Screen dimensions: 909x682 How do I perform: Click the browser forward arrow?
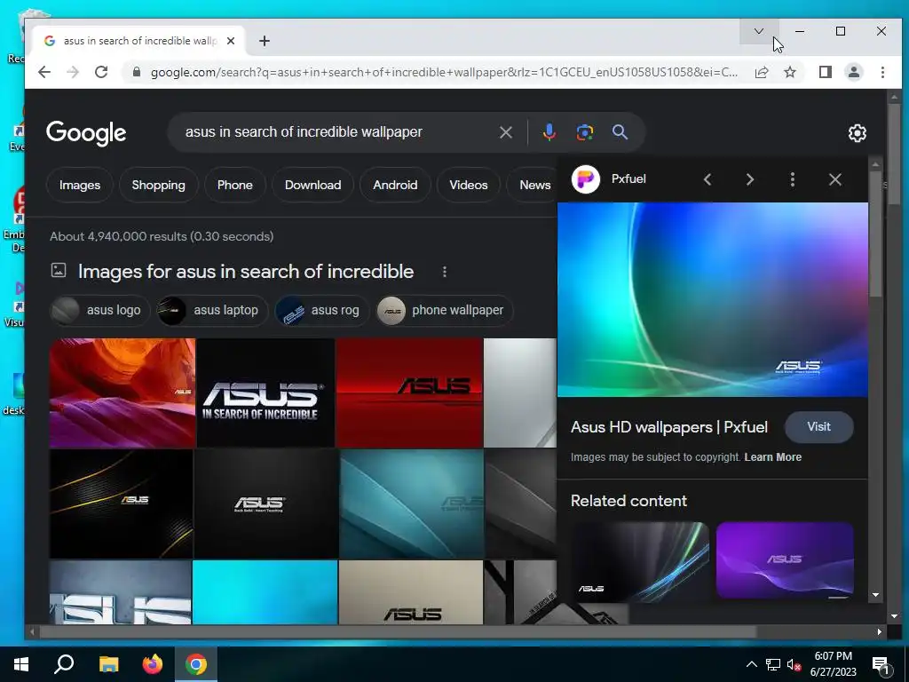point(73,72)
